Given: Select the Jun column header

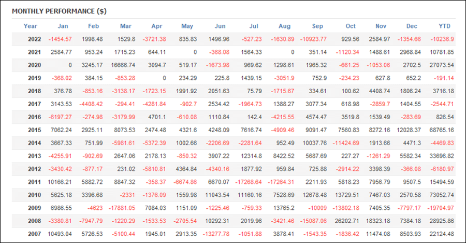Looking at the screenshot, I should (x=220, y=26).
